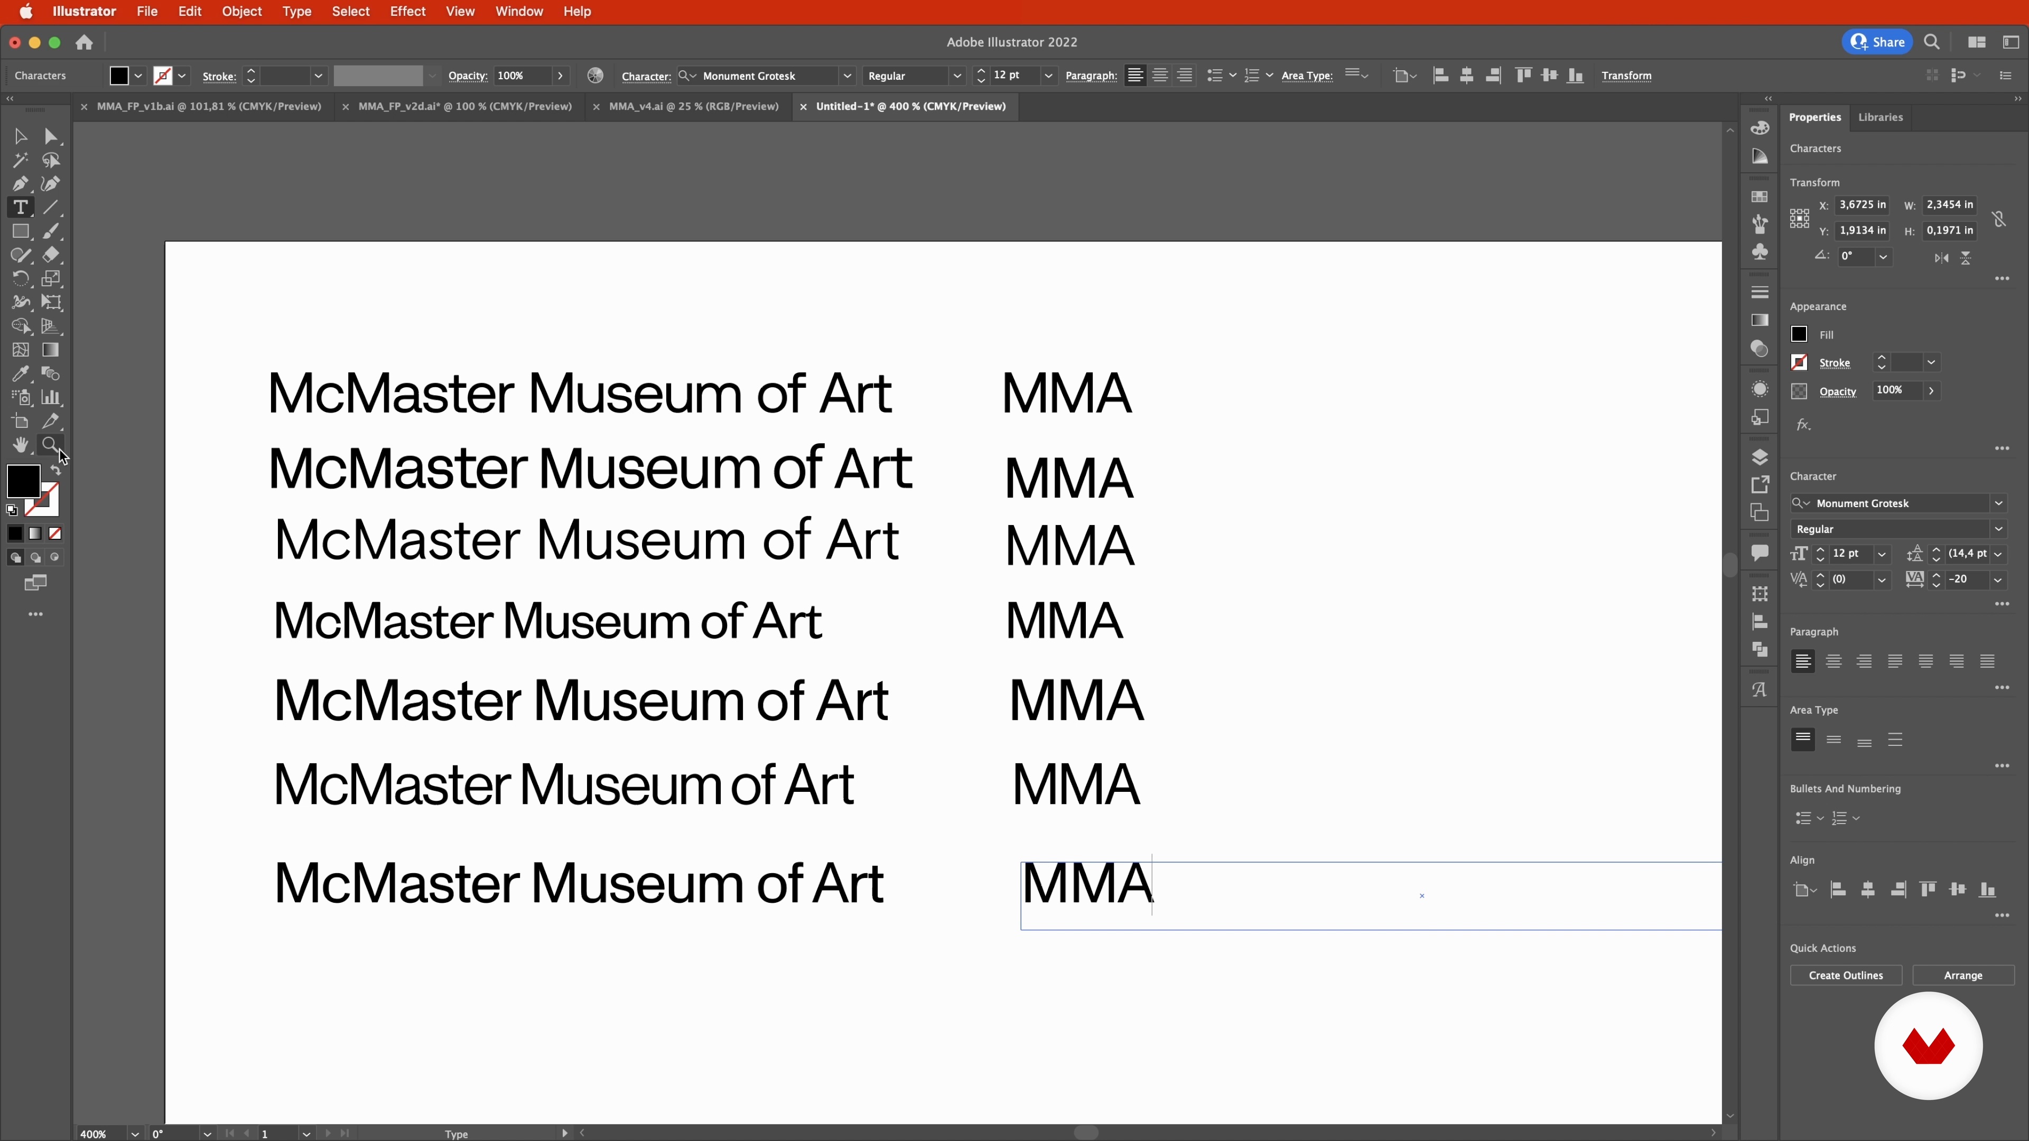Image resolution: width=2029 pixels, height=1141 pixels.
Task: Switch to the Libraries tab
Action: (x=1880, y=117)
